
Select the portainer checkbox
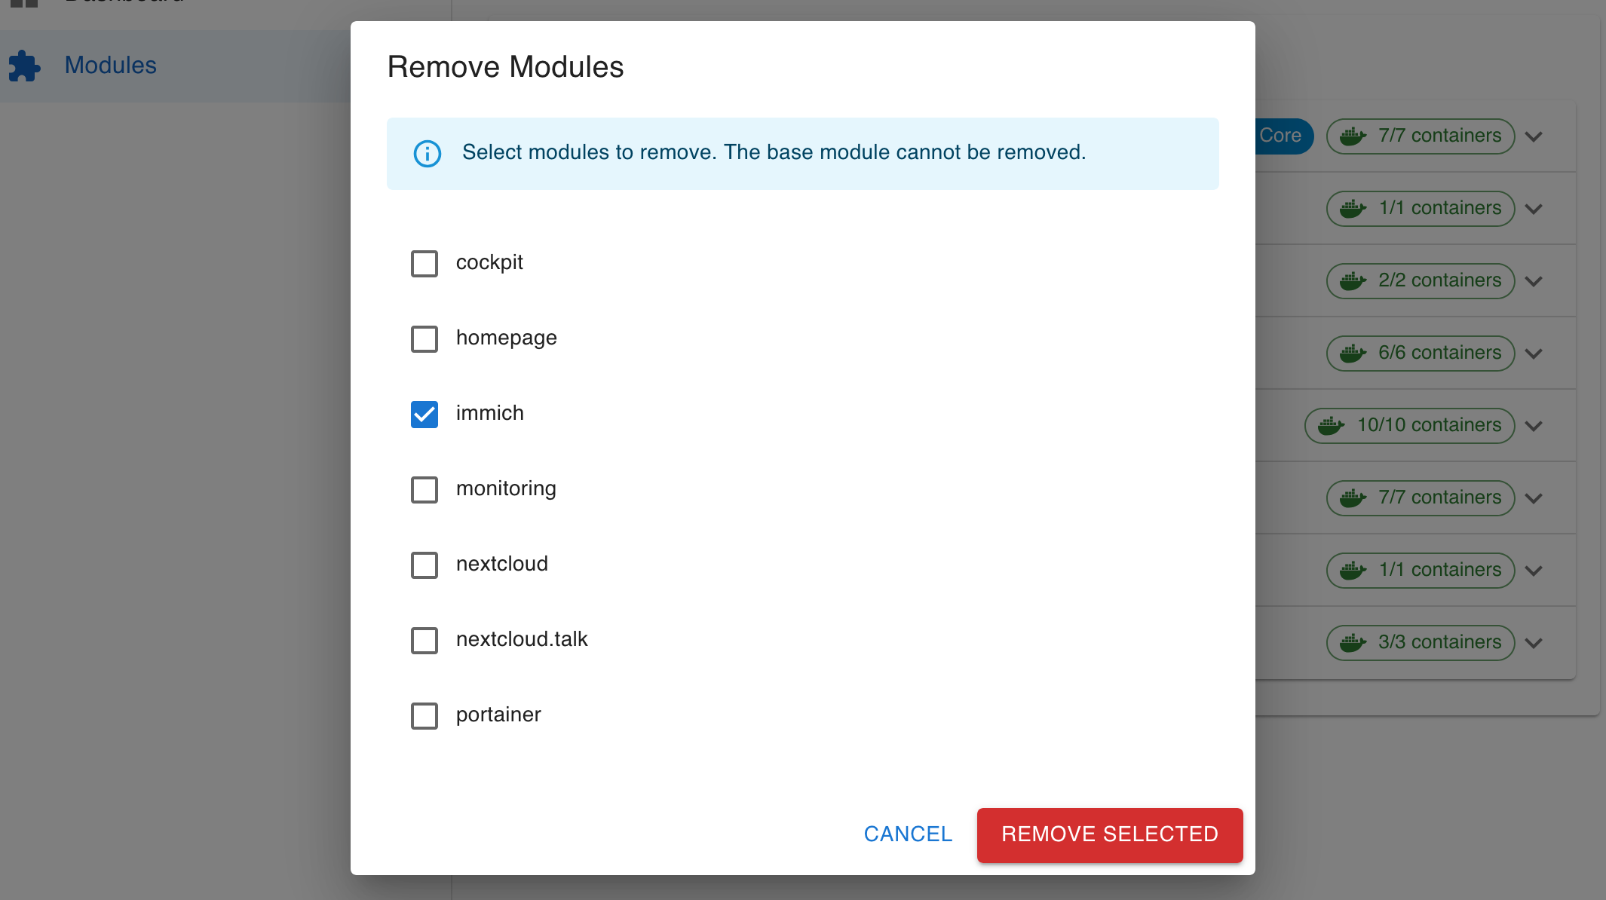coord(424,716)
